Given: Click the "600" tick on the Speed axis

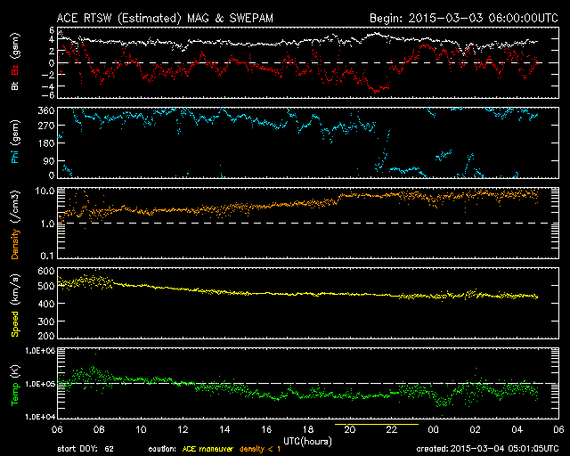Looking at the screenshot, I should pos(46,272).
